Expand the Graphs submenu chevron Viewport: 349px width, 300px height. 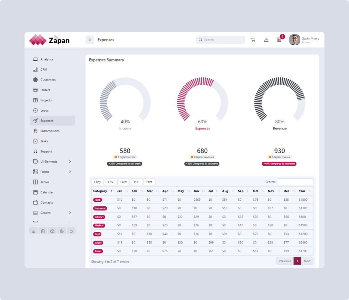[x=70, y=213]
